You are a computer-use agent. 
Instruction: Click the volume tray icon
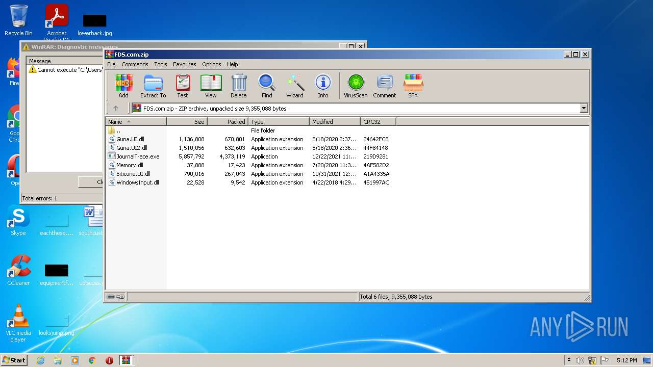[580, 360]
